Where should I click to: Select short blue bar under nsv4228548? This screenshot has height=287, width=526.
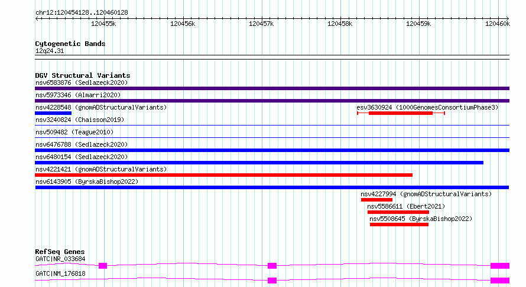pos(53,113)
